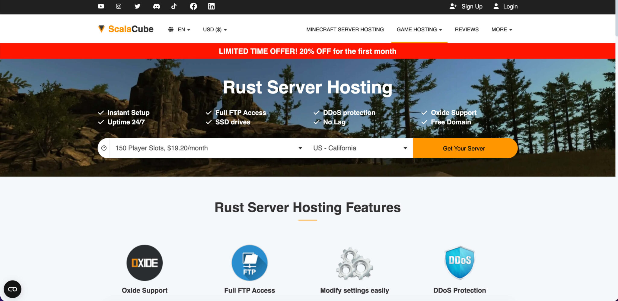The height and width of the screenshot is (301, 618).
Task: Click the Login person icon
Action: coord(496,6)
